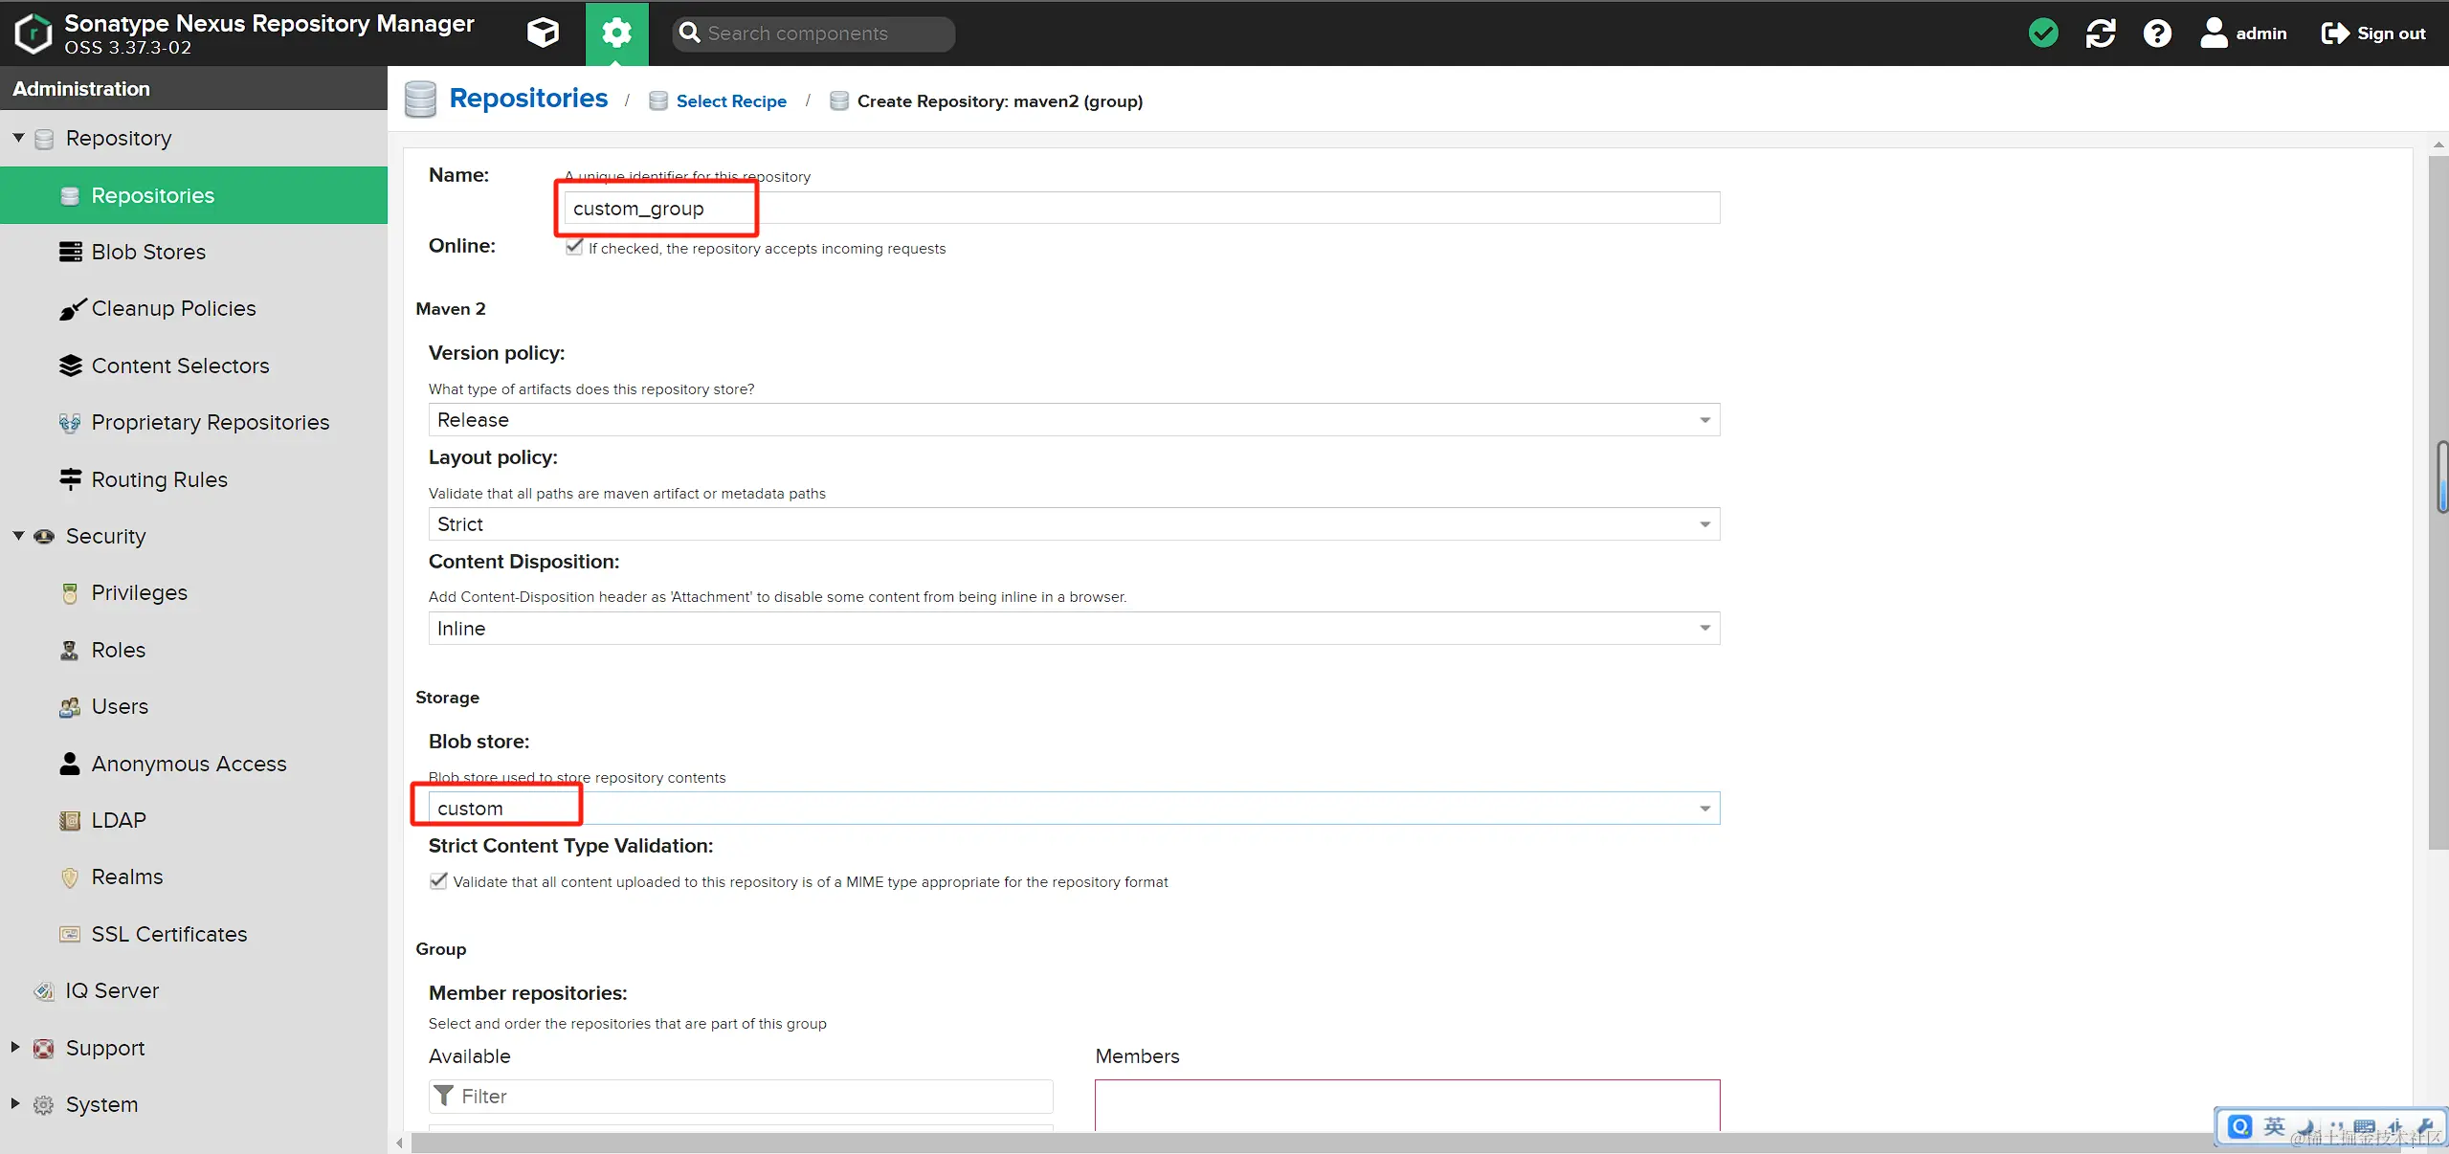Image resolution: width=2449 pixels, height=1154 pixels.
Task: Click the Sign out button
Action: coord(2373,33)
